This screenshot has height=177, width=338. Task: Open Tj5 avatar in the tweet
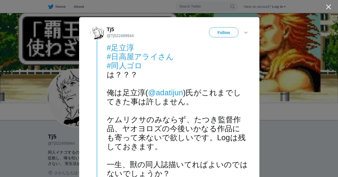[x=97, y=33]
